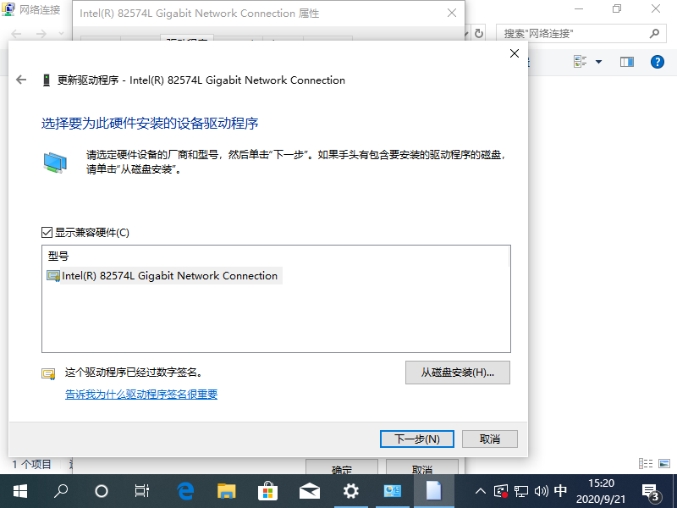Click the search magnifier in Network Connections
Screen dimensions: 677x508
654,33
